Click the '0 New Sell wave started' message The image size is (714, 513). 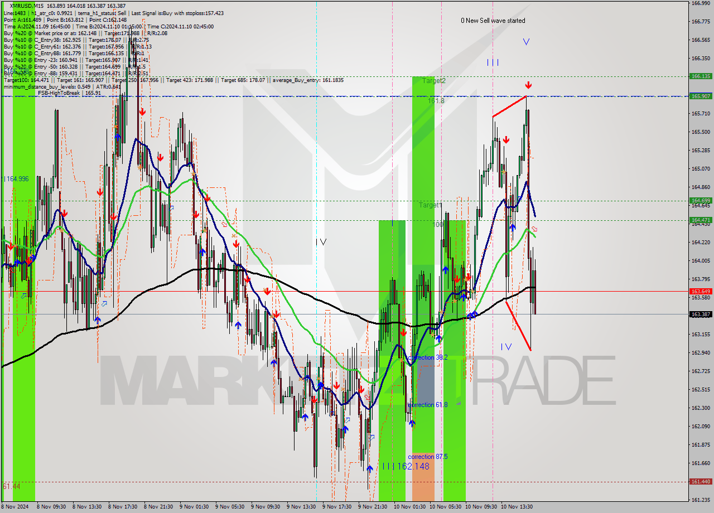[x=493, y=21]
